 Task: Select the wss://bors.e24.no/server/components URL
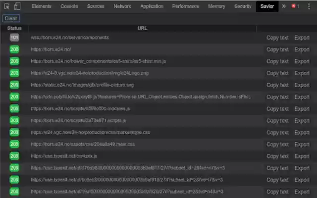(x=70, y=38)
